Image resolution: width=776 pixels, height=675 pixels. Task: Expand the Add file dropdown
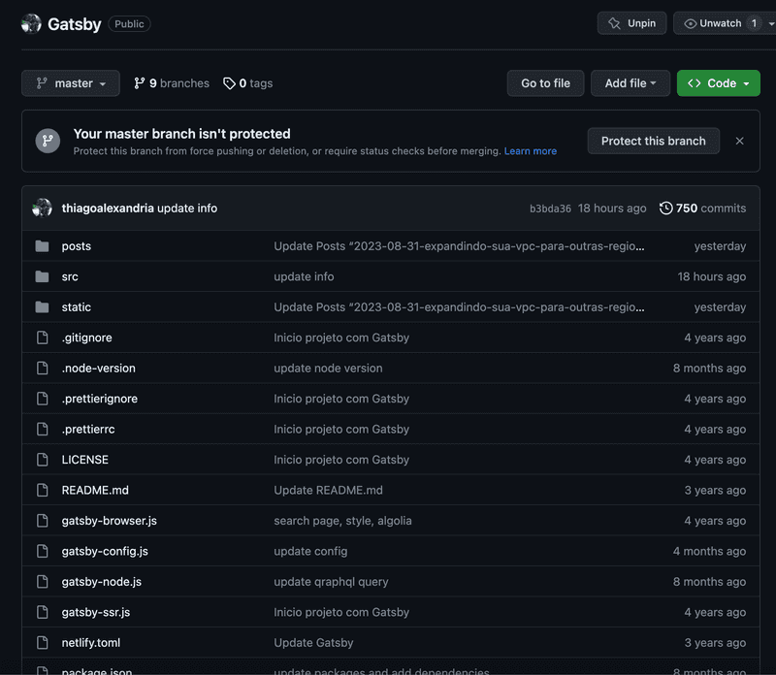(630, 83)
